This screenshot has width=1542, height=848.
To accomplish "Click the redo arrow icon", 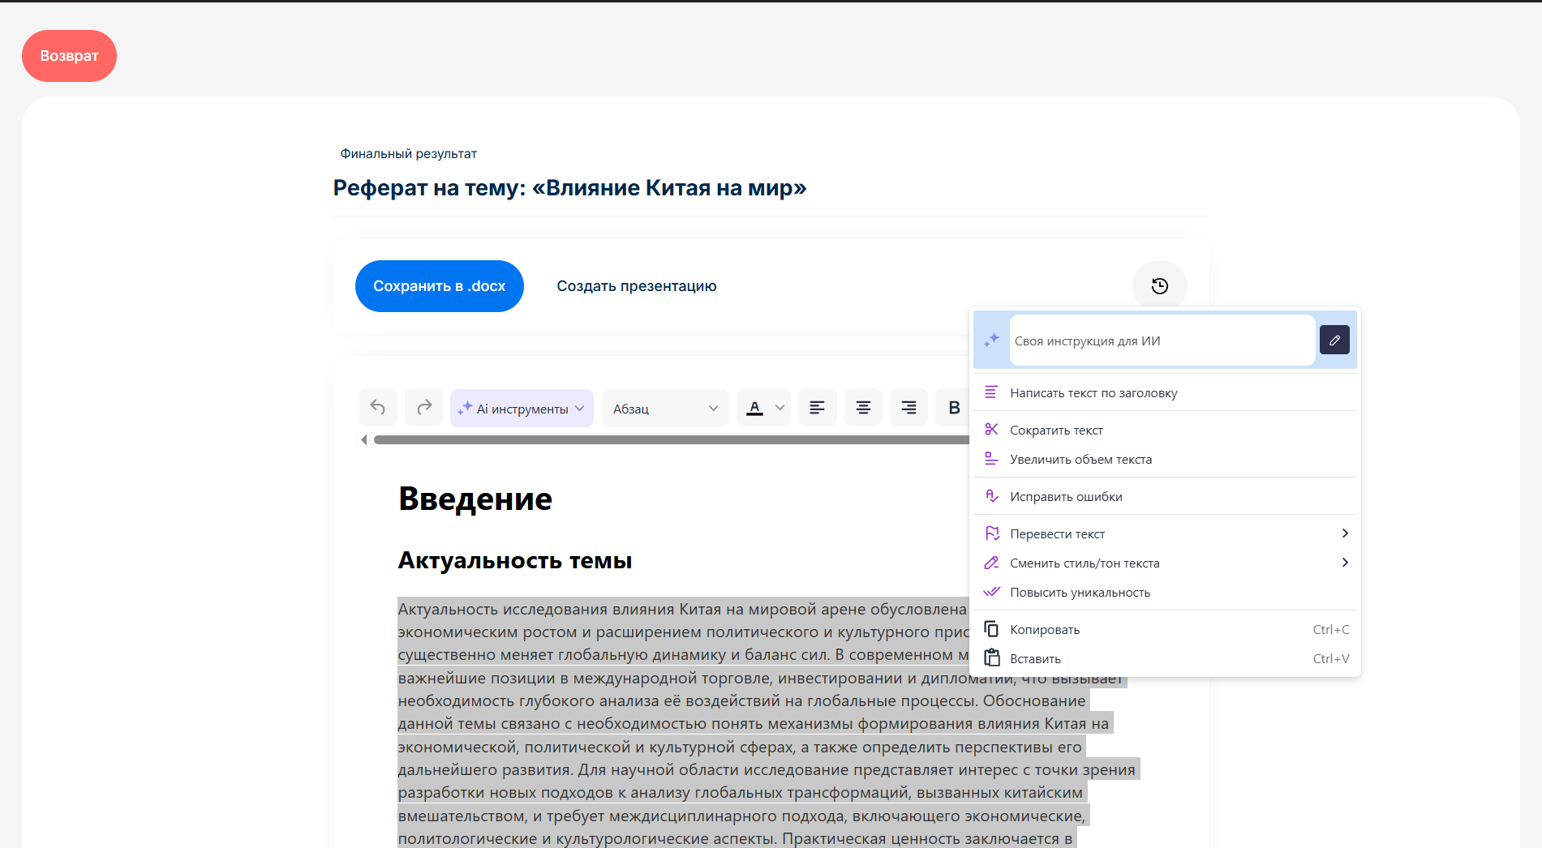I will [x=424, y=408].
